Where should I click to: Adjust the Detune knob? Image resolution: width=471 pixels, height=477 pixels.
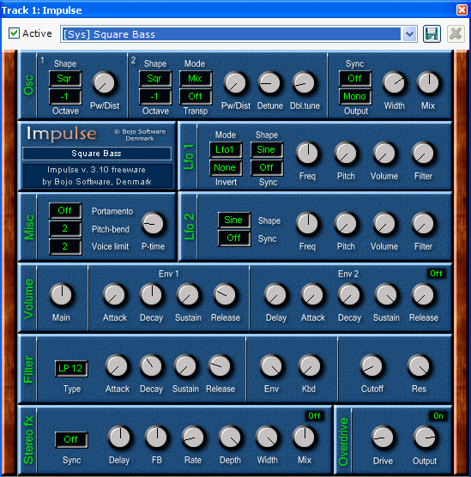coord(270,83)
